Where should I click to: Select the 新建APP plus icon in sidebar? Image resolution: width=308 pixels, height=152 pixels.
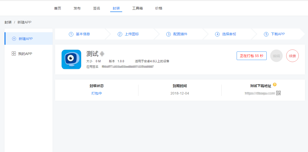pyautogui.click(x=14, y=39)
